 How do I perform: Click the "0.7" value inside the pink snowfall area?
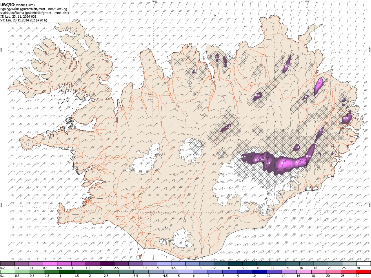click(284, 163)
